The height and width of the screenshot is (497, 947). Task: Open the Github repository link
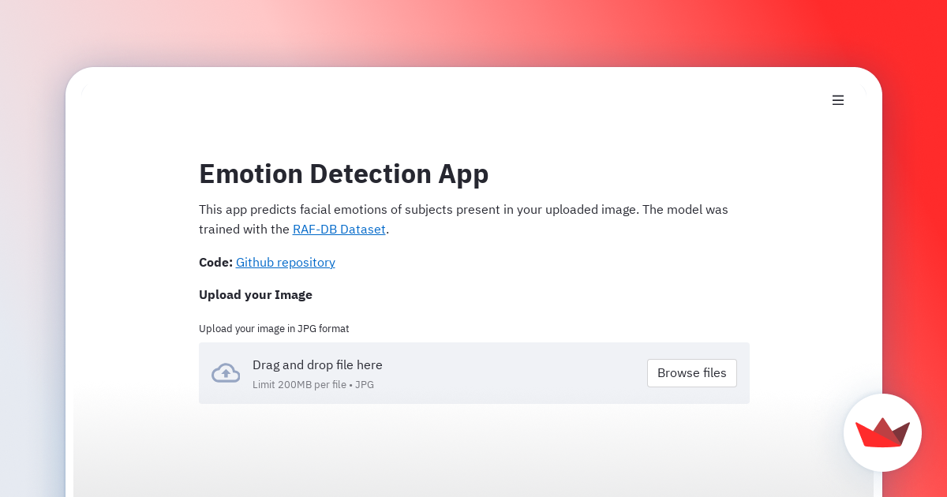286,263
